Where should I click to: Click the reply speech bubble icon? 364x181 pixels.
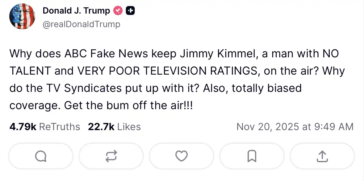[41, 156]
